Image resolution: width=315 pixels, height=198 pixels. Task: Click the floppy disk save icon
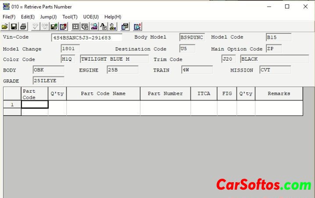coord(14,27)
